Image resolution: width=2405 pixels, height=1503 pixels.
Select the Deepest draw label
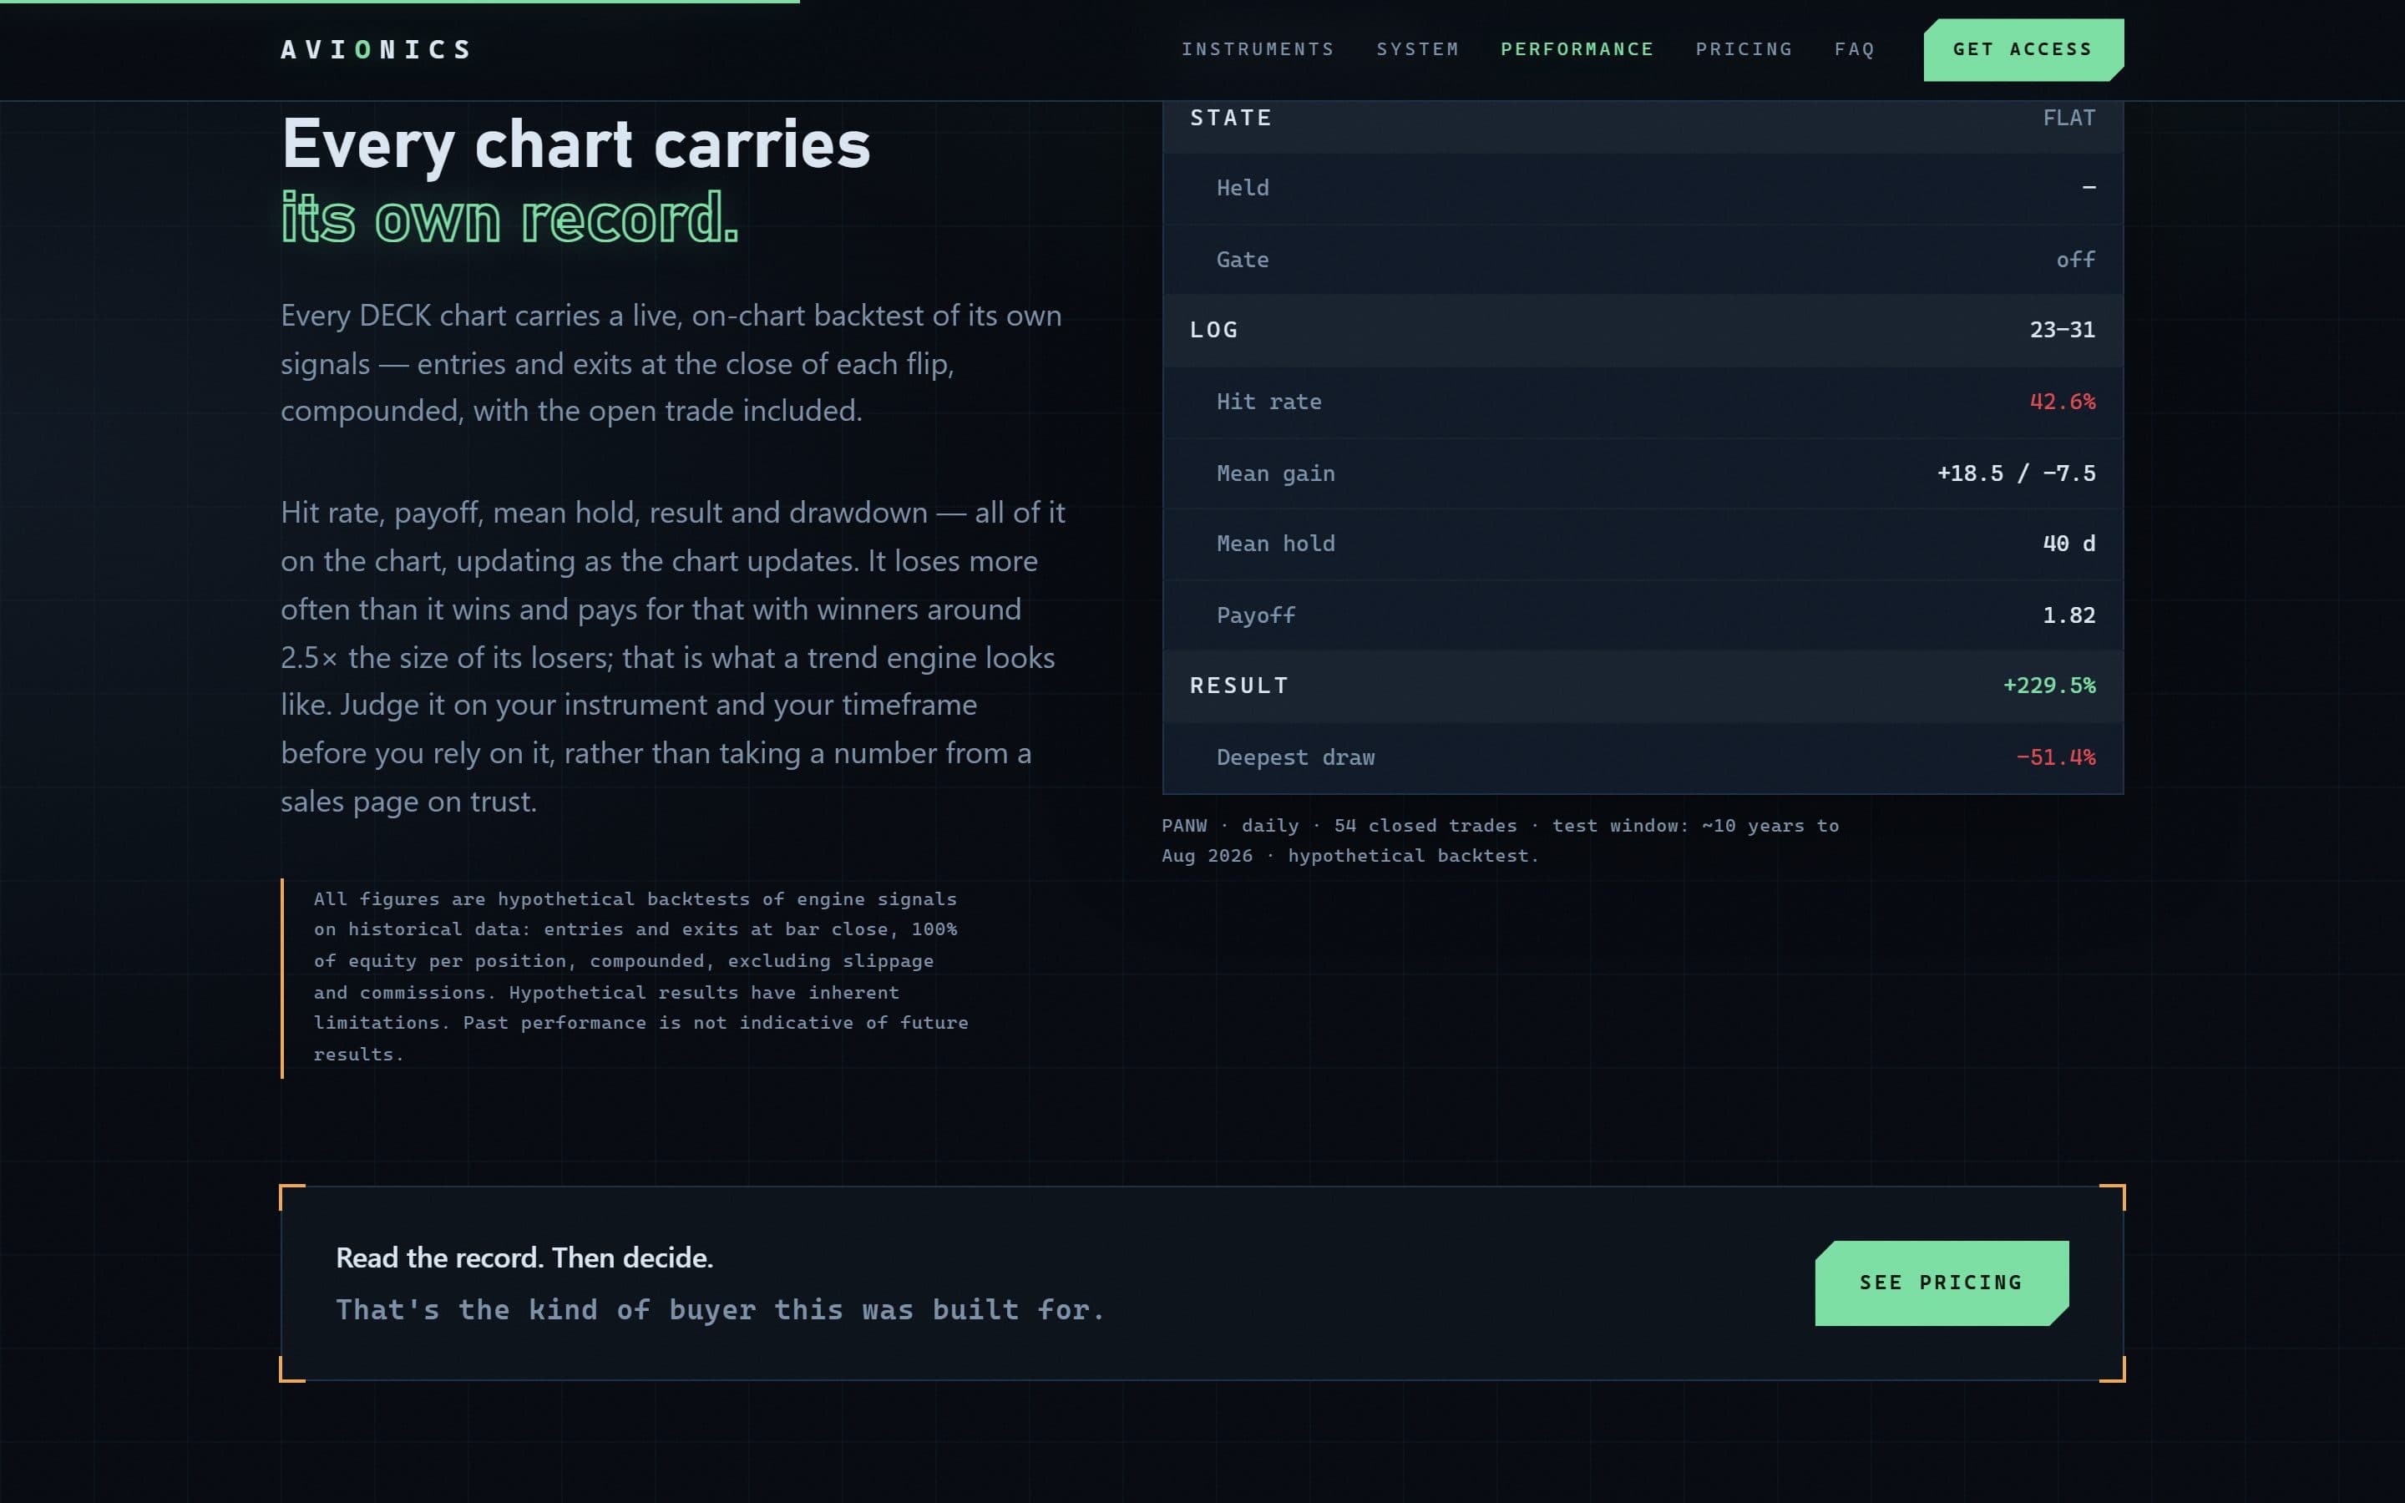[1295, 757]
